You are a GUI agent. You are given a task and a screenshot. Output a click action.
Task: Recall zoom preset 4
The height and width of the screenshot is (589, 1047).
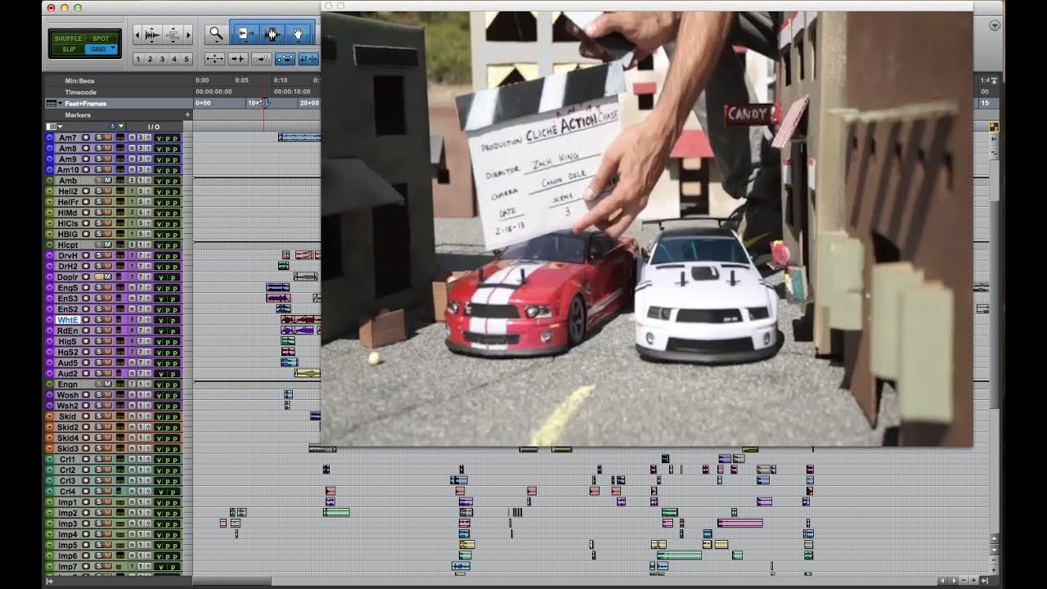174,59
